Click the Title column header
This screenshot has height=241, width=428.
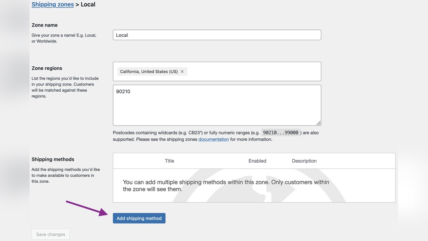click(x=169, y=161)
